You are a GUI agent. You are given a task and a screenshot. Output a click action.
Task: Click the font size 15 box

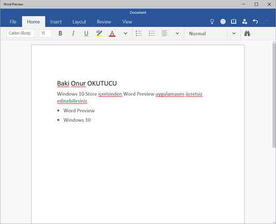45,33
